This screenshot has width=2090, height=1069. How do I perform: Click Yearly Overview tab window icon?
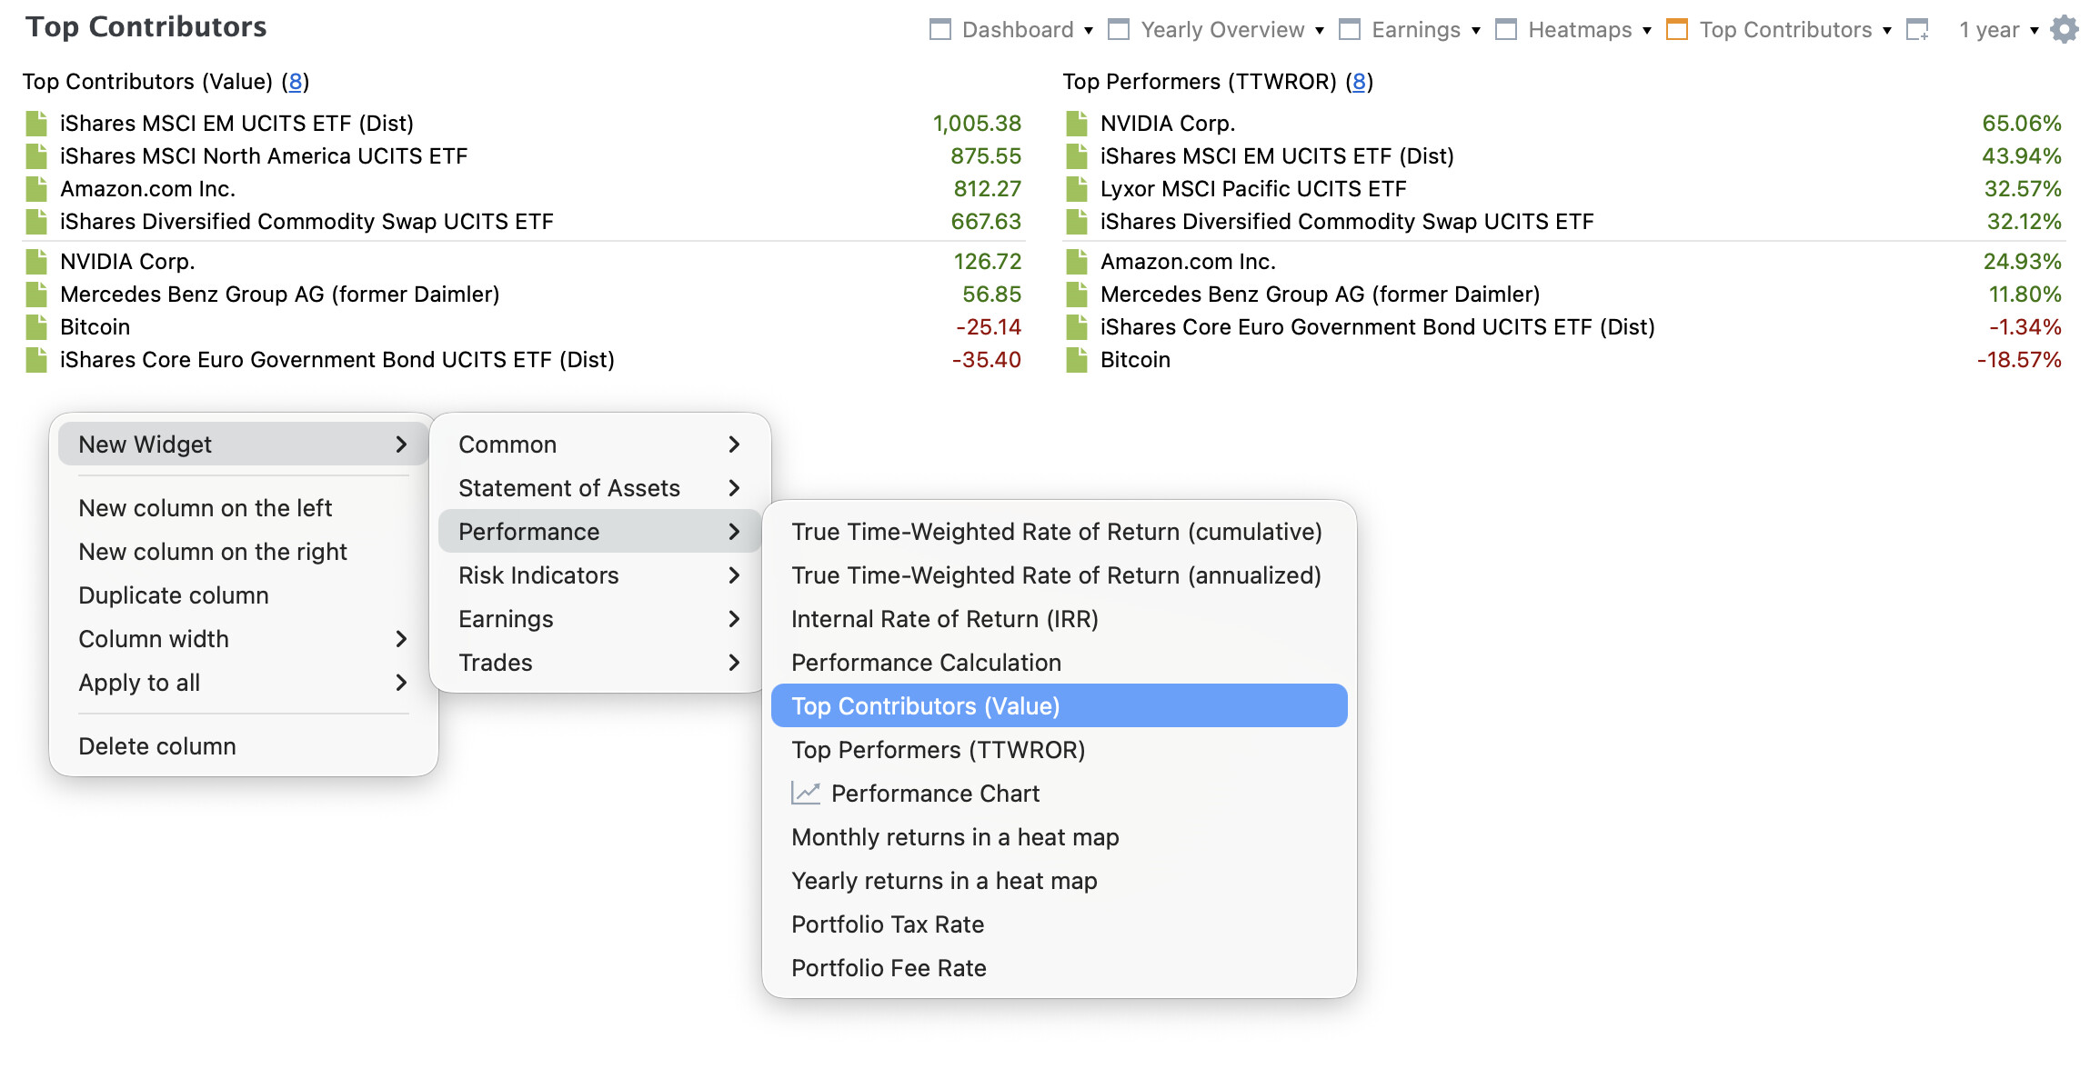tap(1119, 30)
